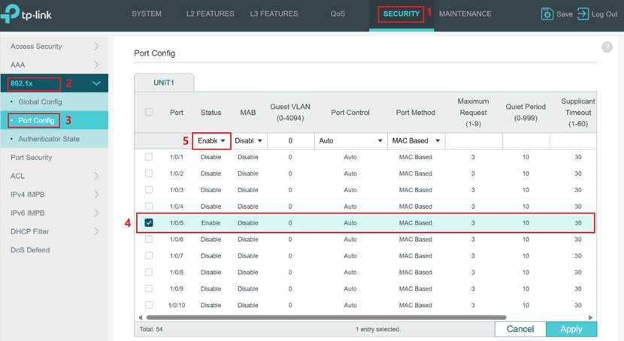
Task: Open the Port Control Auto dropdown
Action: (348, 140)
